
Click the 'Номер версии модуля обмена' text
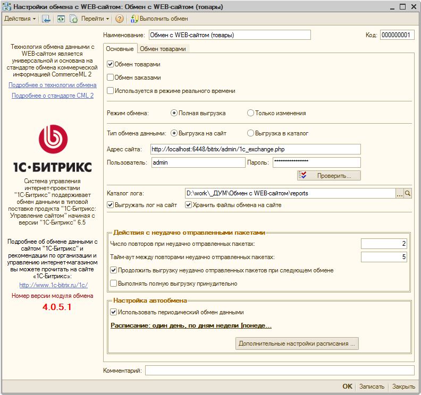coord(52,296)
